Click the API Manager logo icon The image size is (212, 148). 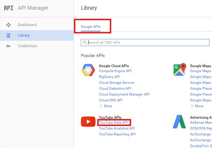click(x=8, y=8)
